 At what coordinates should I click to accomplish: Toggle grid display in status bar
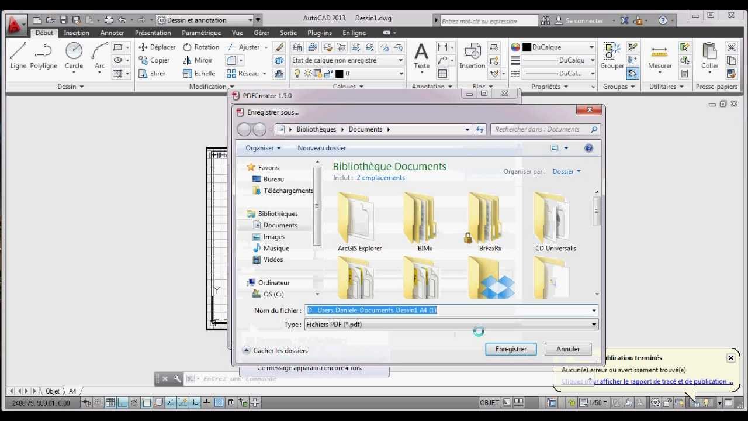pos(110,402)
